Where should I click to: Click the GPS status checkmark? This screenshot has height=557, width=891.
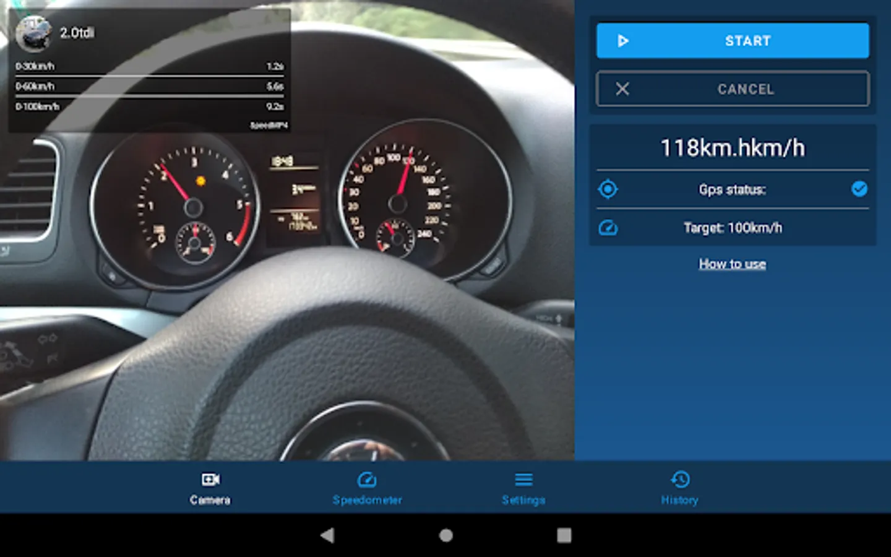[859, 189]
